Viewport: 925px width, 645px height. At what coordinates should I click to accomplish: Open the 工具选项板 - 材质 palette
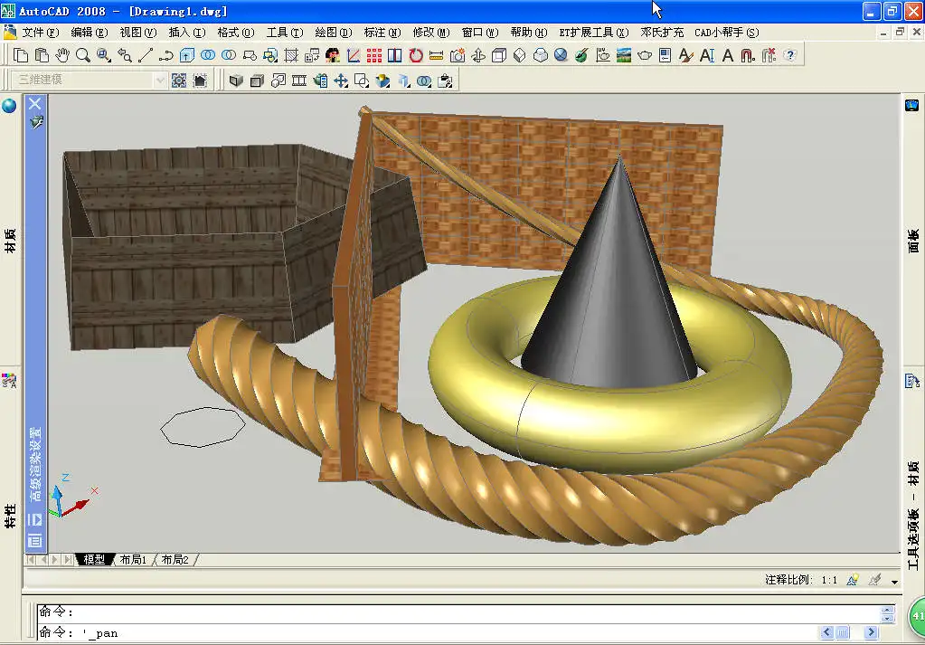click(913, 516)
